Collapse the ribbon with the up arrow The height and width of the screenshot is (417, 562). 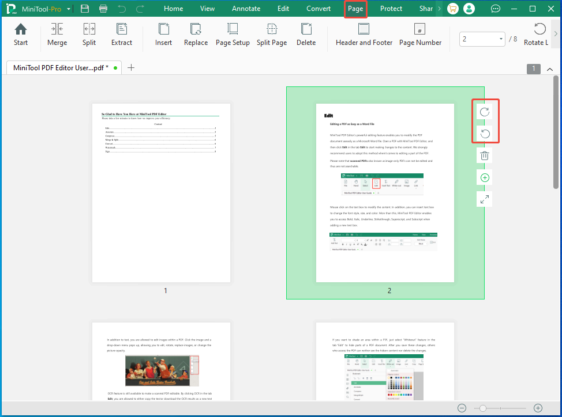click(550, 69)
